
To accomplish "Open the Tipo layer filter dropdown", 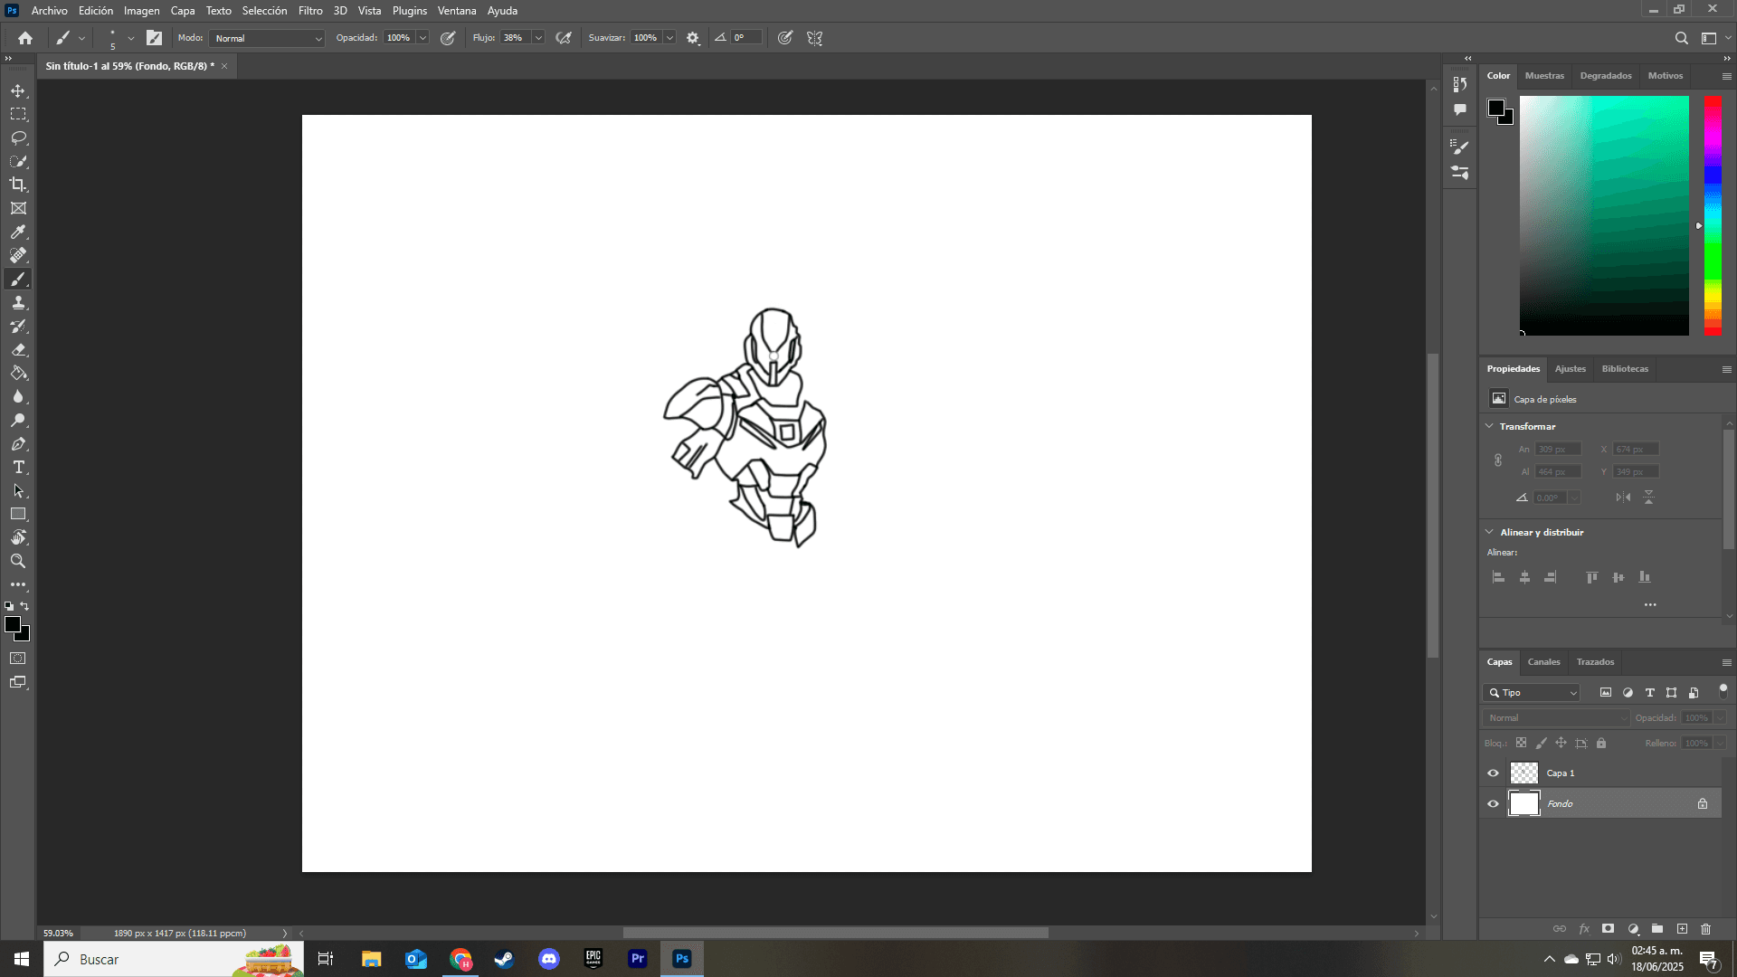I will point(1531,693).
